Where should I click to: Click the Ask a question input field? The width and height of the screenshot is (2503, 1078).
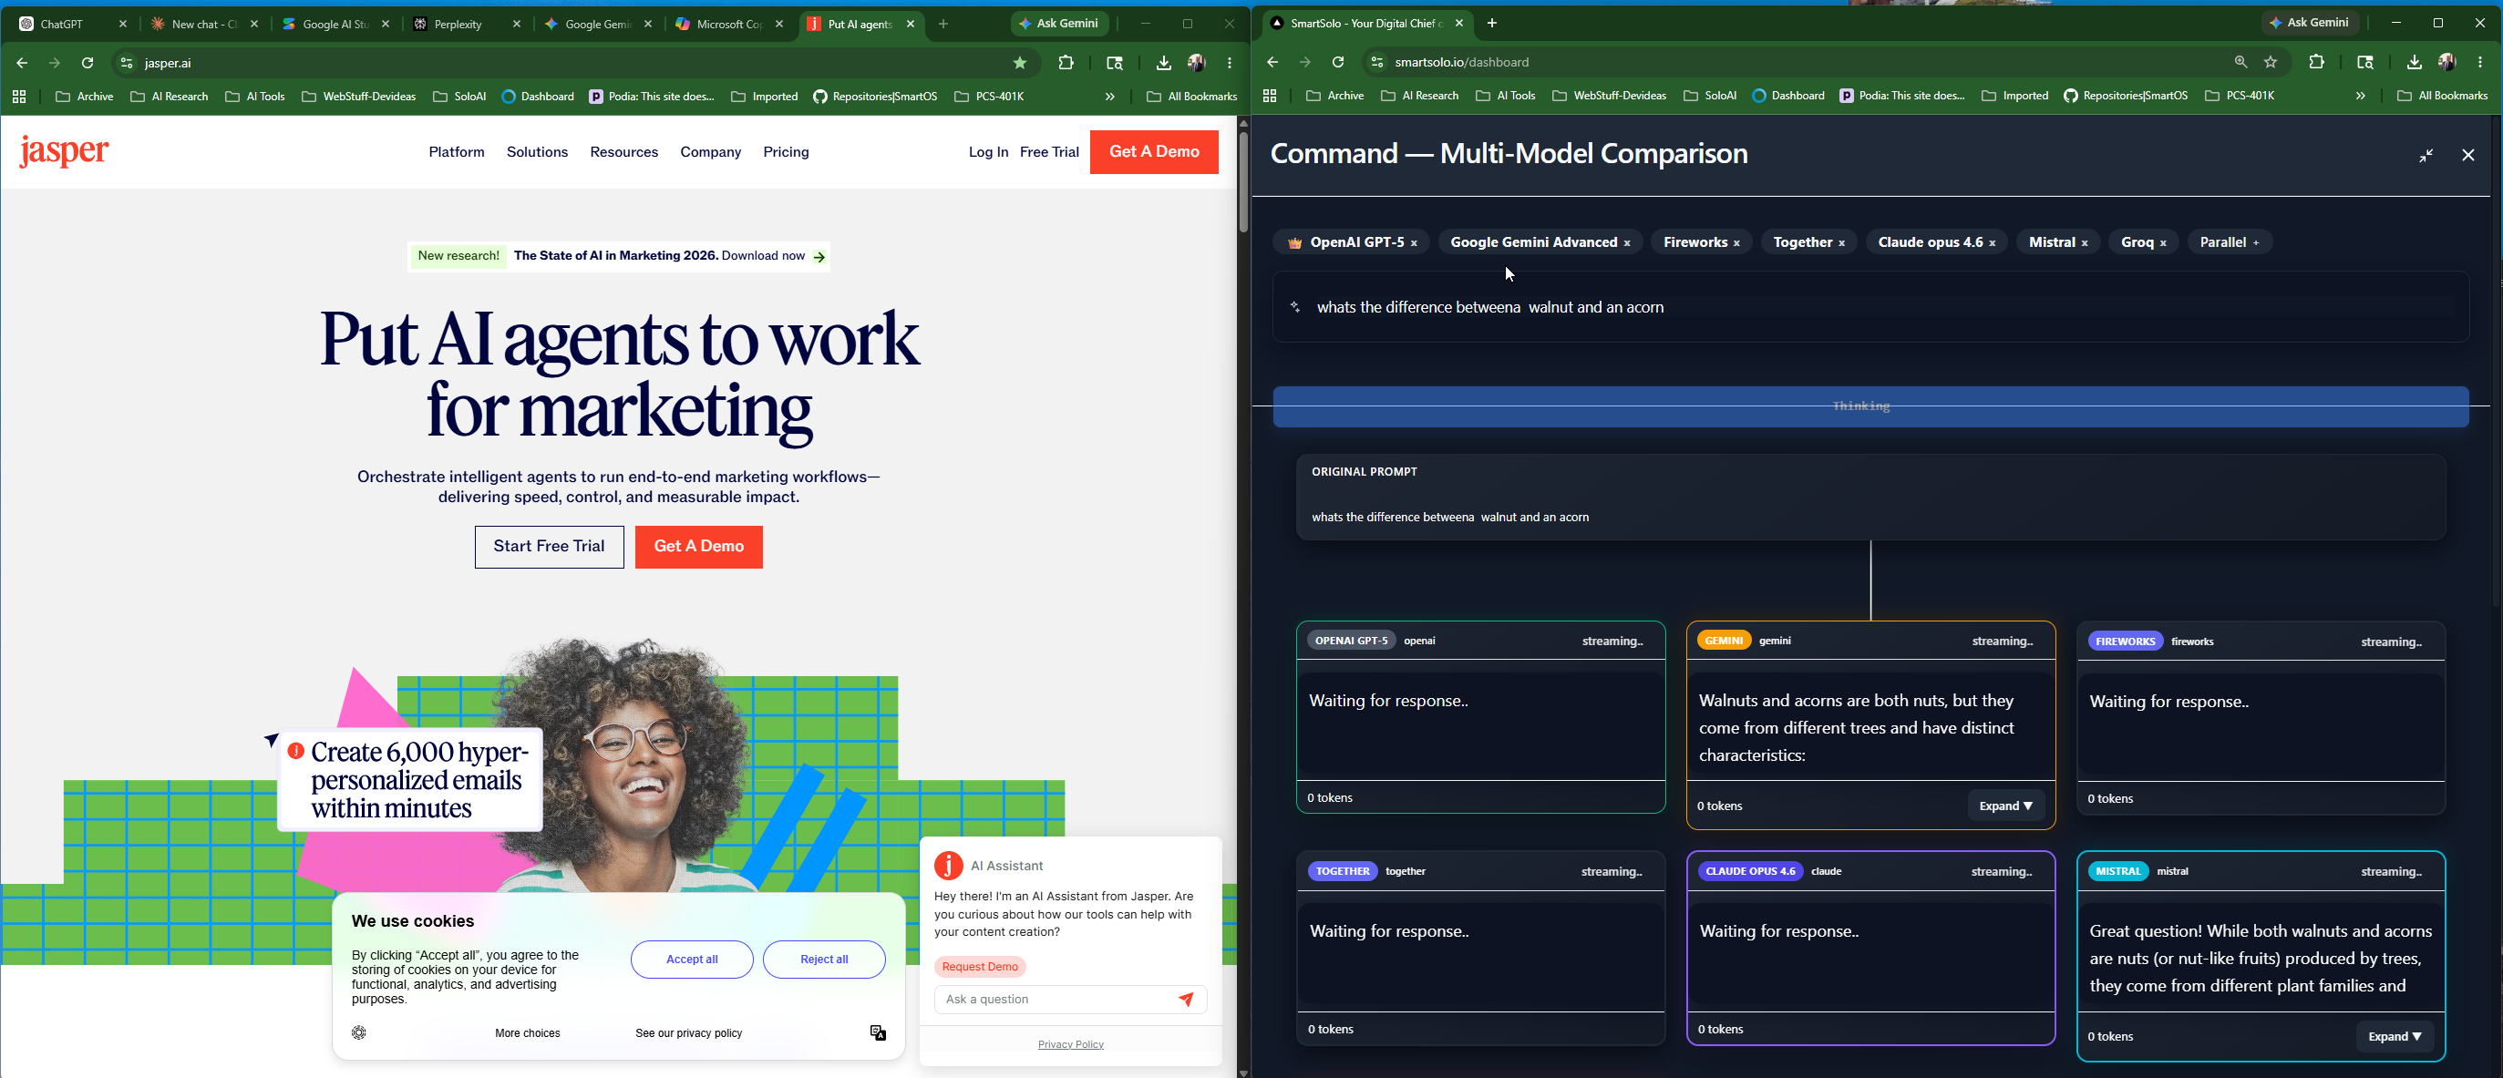1055,1000
